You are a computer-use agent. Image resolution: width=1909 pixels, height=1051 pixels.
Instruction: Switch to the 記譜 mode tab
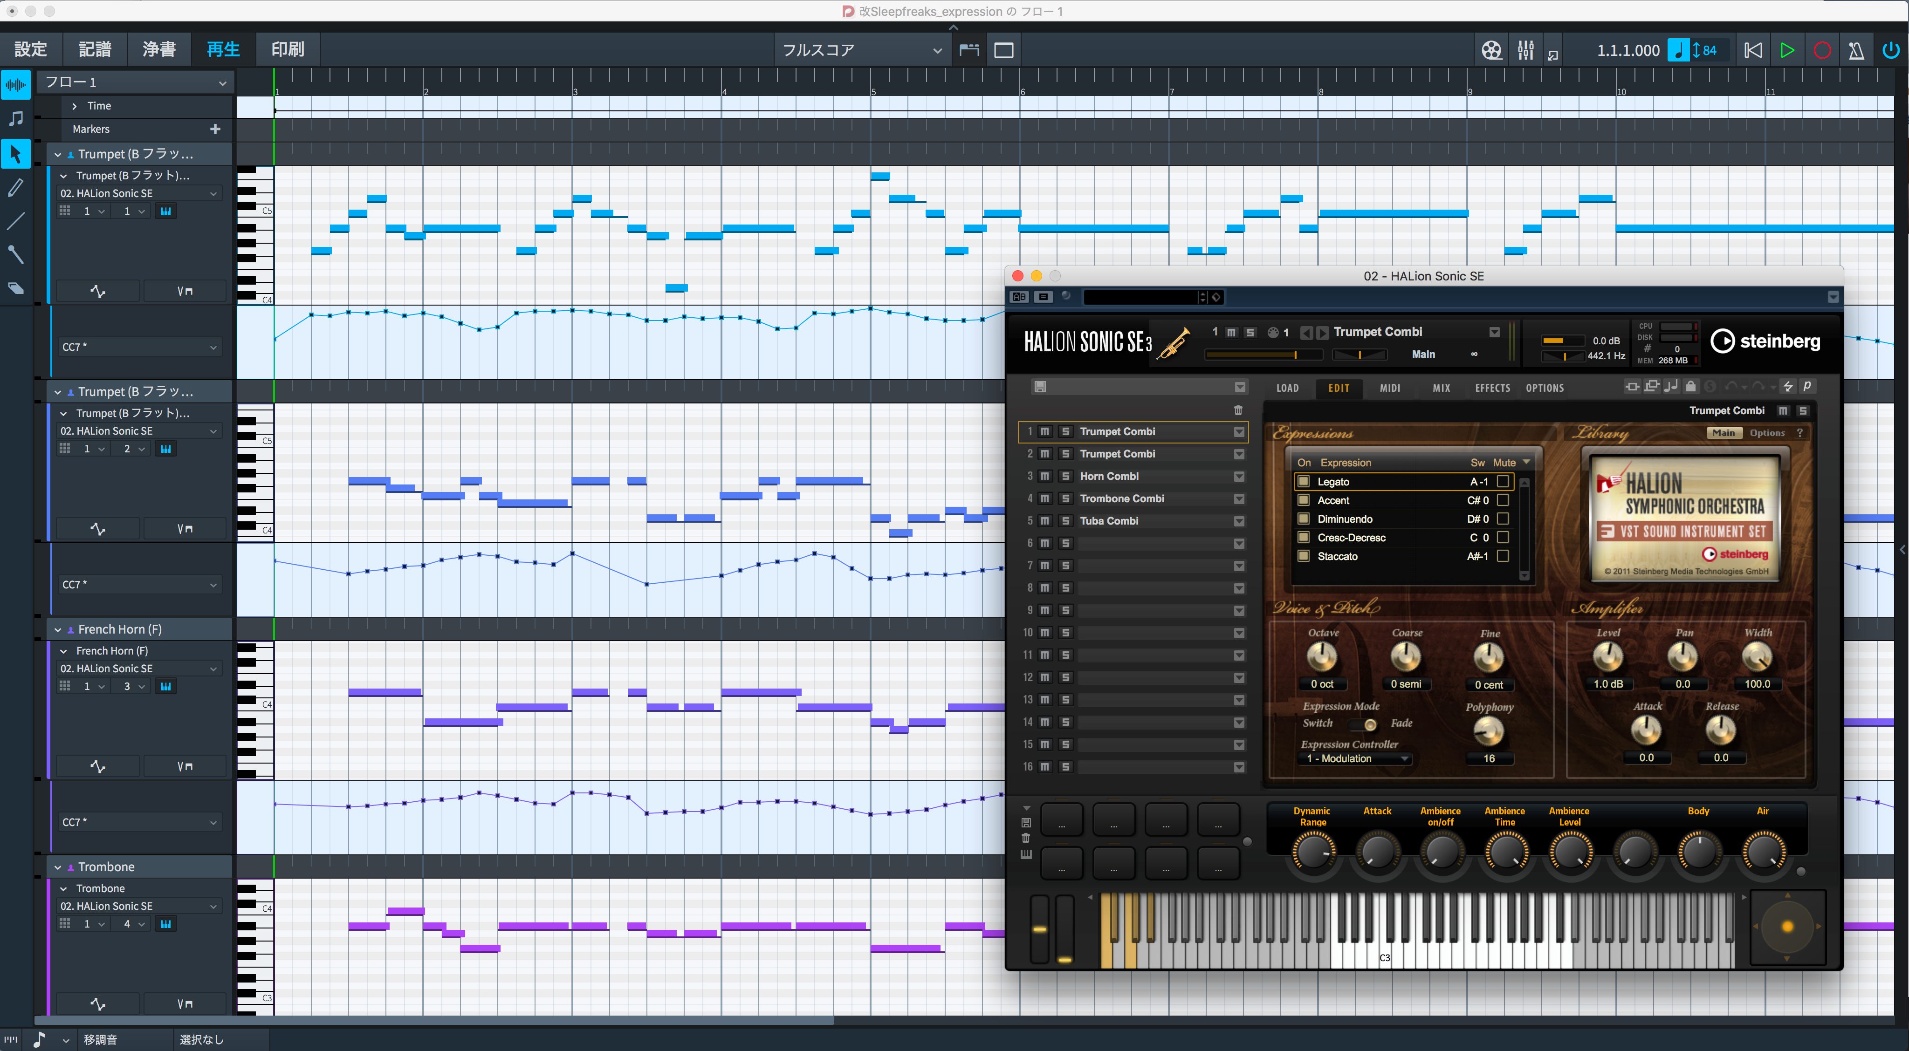coord(95,49)
